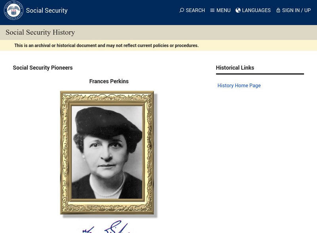Click the Frances Perkins name heading
Image resolution: width=317 pixels, height=233 pixels.
pyautogui.click(x=109, y=82)
